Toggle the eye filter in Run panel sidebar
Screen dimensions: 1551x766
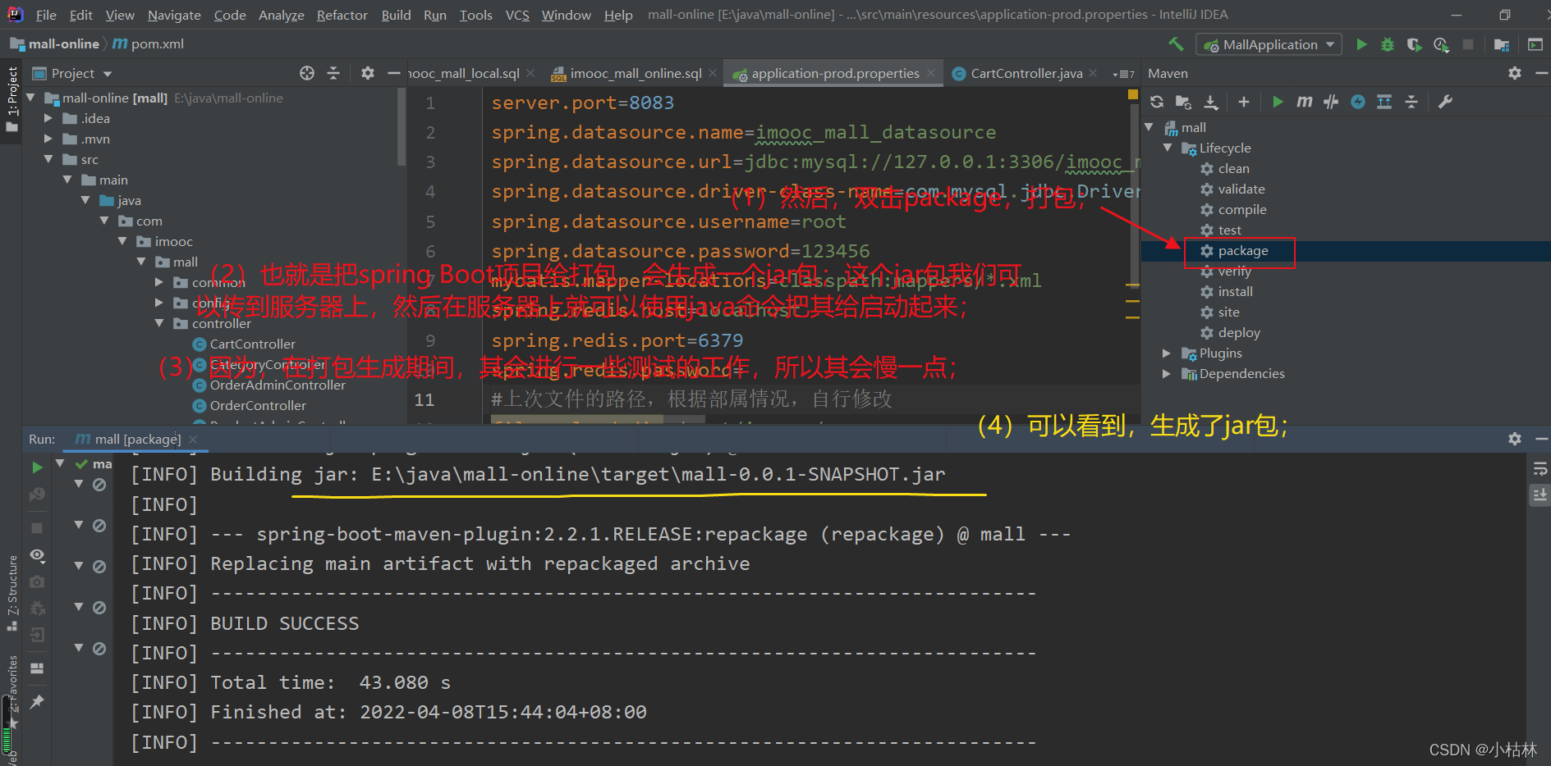tap(37, 555)
